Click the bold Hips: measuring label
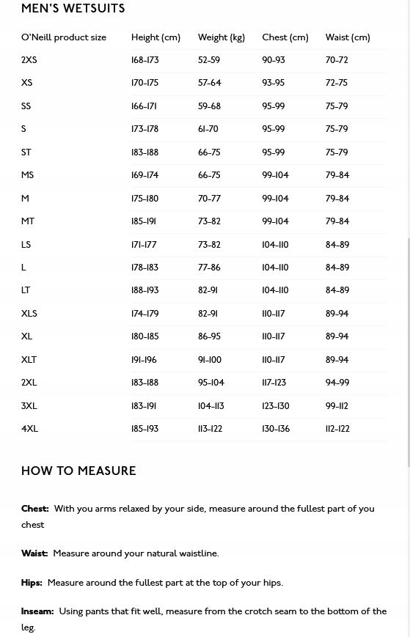The width and height of the screenshot is (410, 637). point(32,583)
